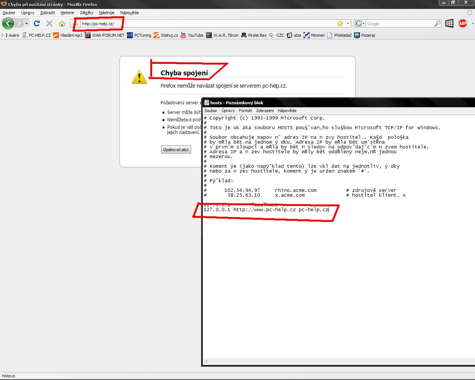The width and height of the screenshot is (475, 380).
Task: Click the Stop loading X icon
Action: coord(49,23)
